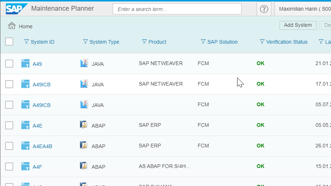Click the ABAP type icon in A4E row
Screen dimensions: 331x186
pyautogui.click(x=84, y=125)
